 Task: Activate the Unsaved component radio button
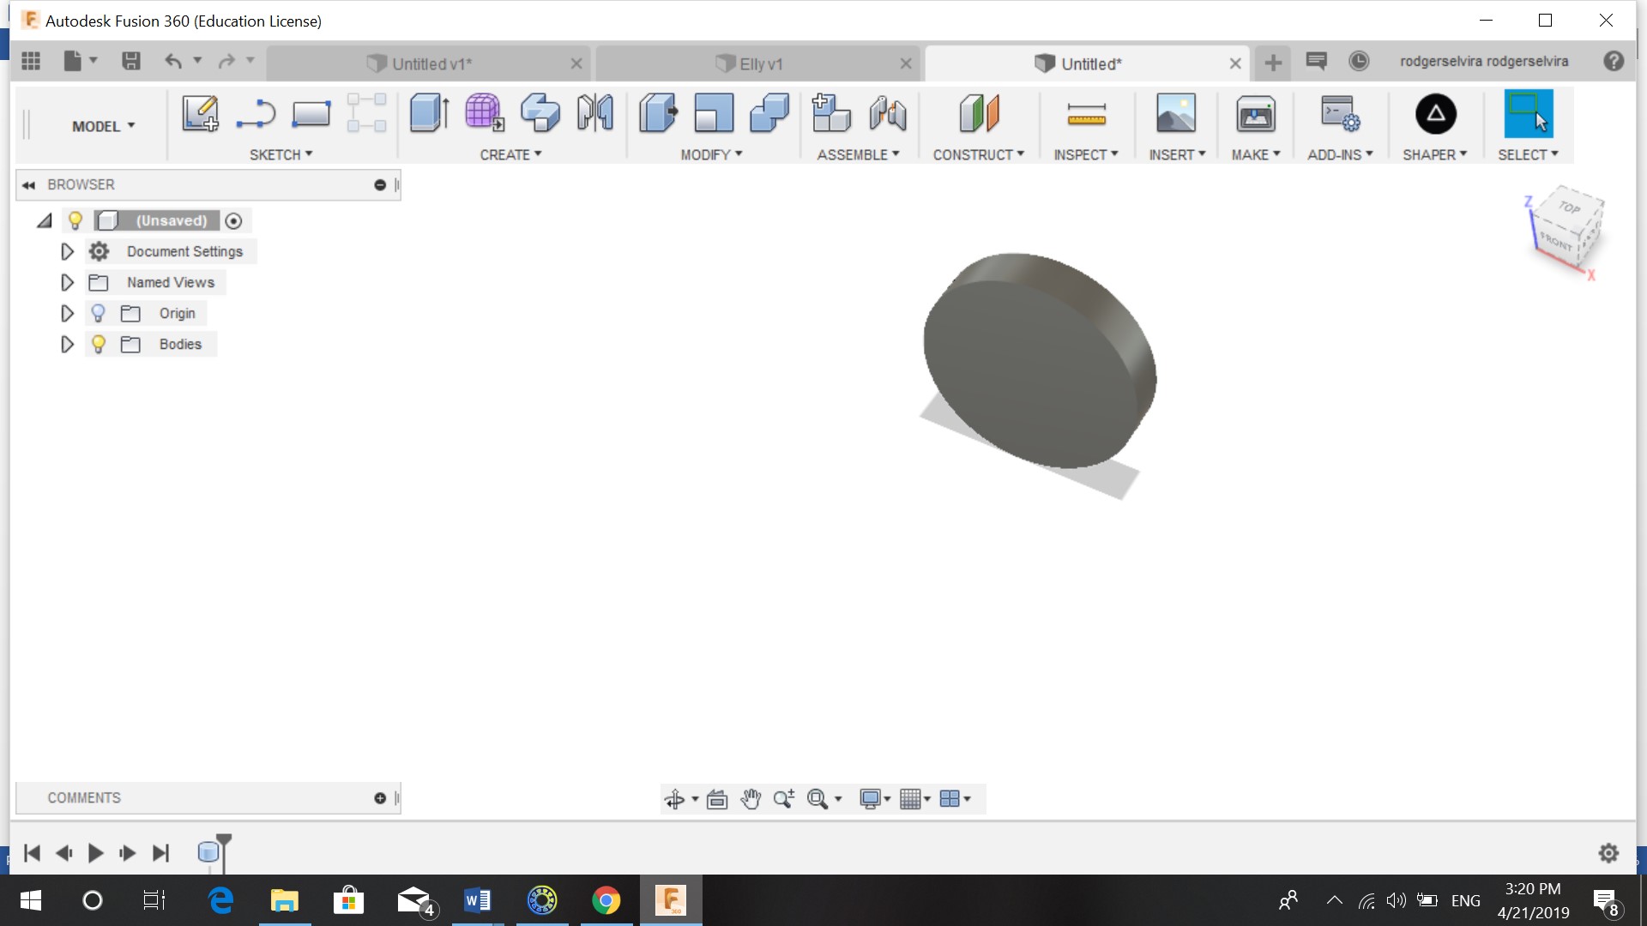(x=233, y=220)
